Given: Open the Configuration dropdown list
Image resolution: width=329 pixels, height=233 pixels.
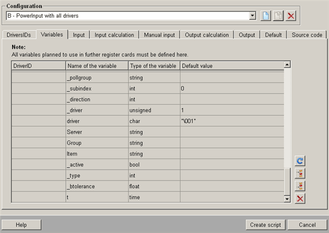Looking at the screenshot, I should 253,16.
